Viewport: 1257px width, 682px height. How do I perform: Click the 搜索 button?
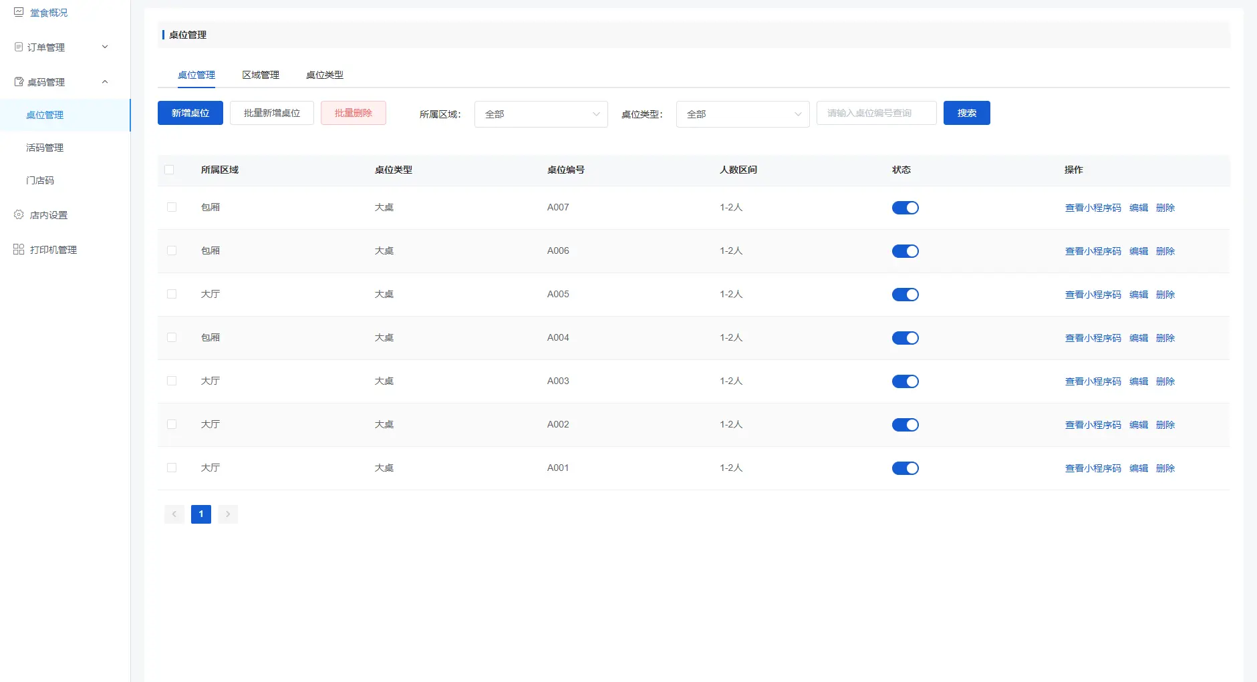coord(967,113)
